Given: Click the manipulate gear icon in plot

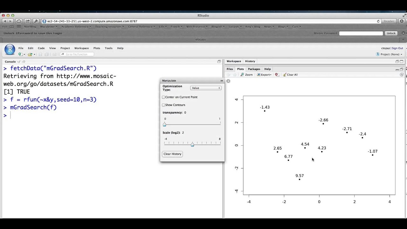Looking at the screenshot, I should [x=228, y=81].
